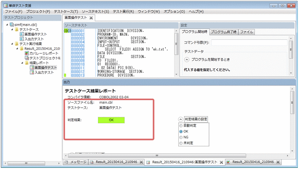Close the last Result_20150416_210946 bottom tab
299x169 pixels.
(278, 162)
